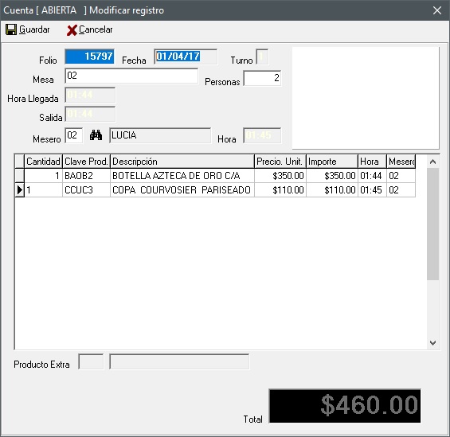
Task: Select the row pointer arrow indicator
Action: click(x=20, y=189)
